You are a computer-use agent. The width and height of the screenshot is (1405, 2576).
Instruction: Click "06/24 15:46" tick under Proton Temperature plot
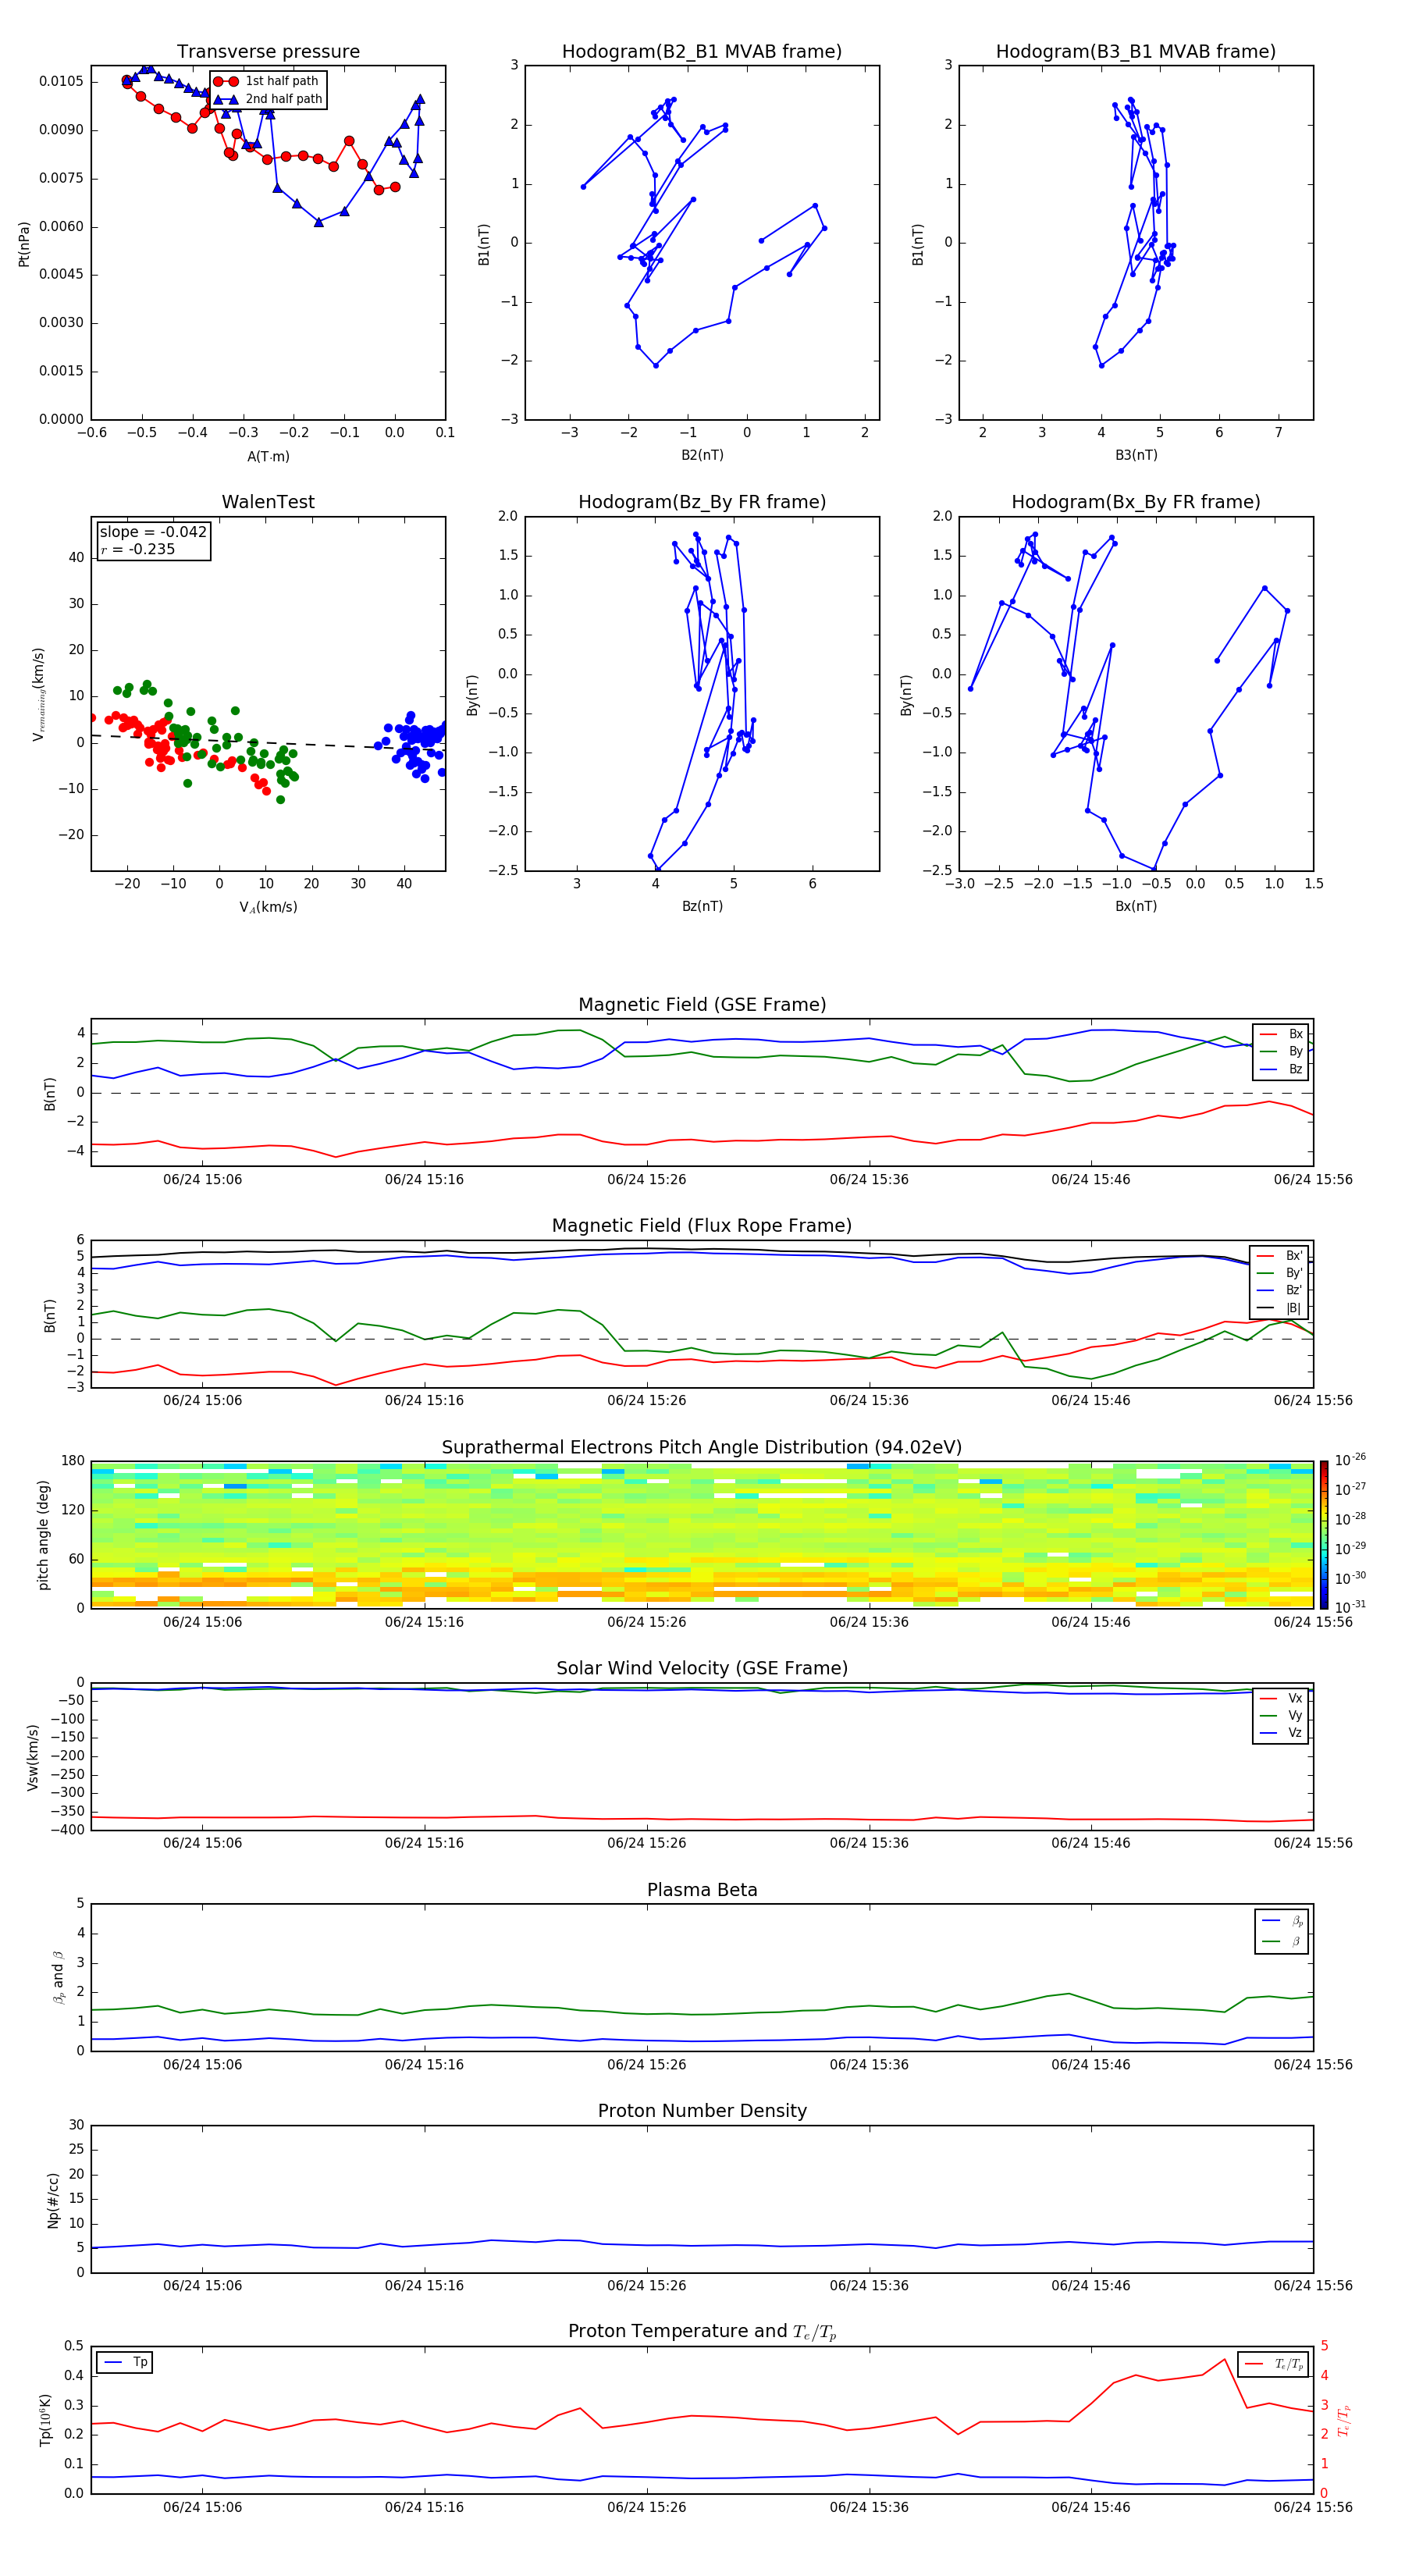point(1091,2507)
